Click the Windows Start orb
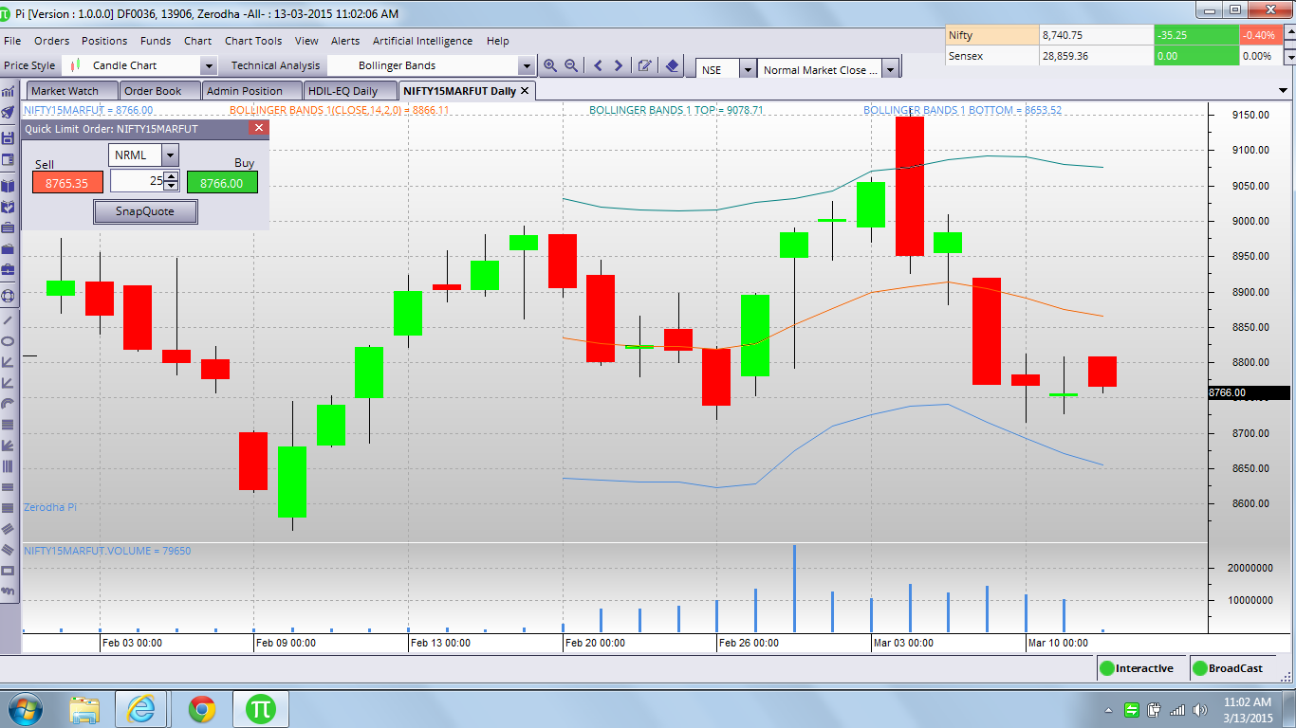1296x728 pixels. tap(24, 709)
